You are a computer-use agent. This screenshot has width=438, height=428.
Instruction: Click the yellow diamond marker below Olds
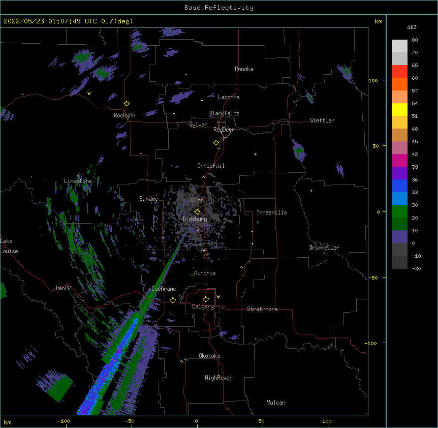[197, 211]
